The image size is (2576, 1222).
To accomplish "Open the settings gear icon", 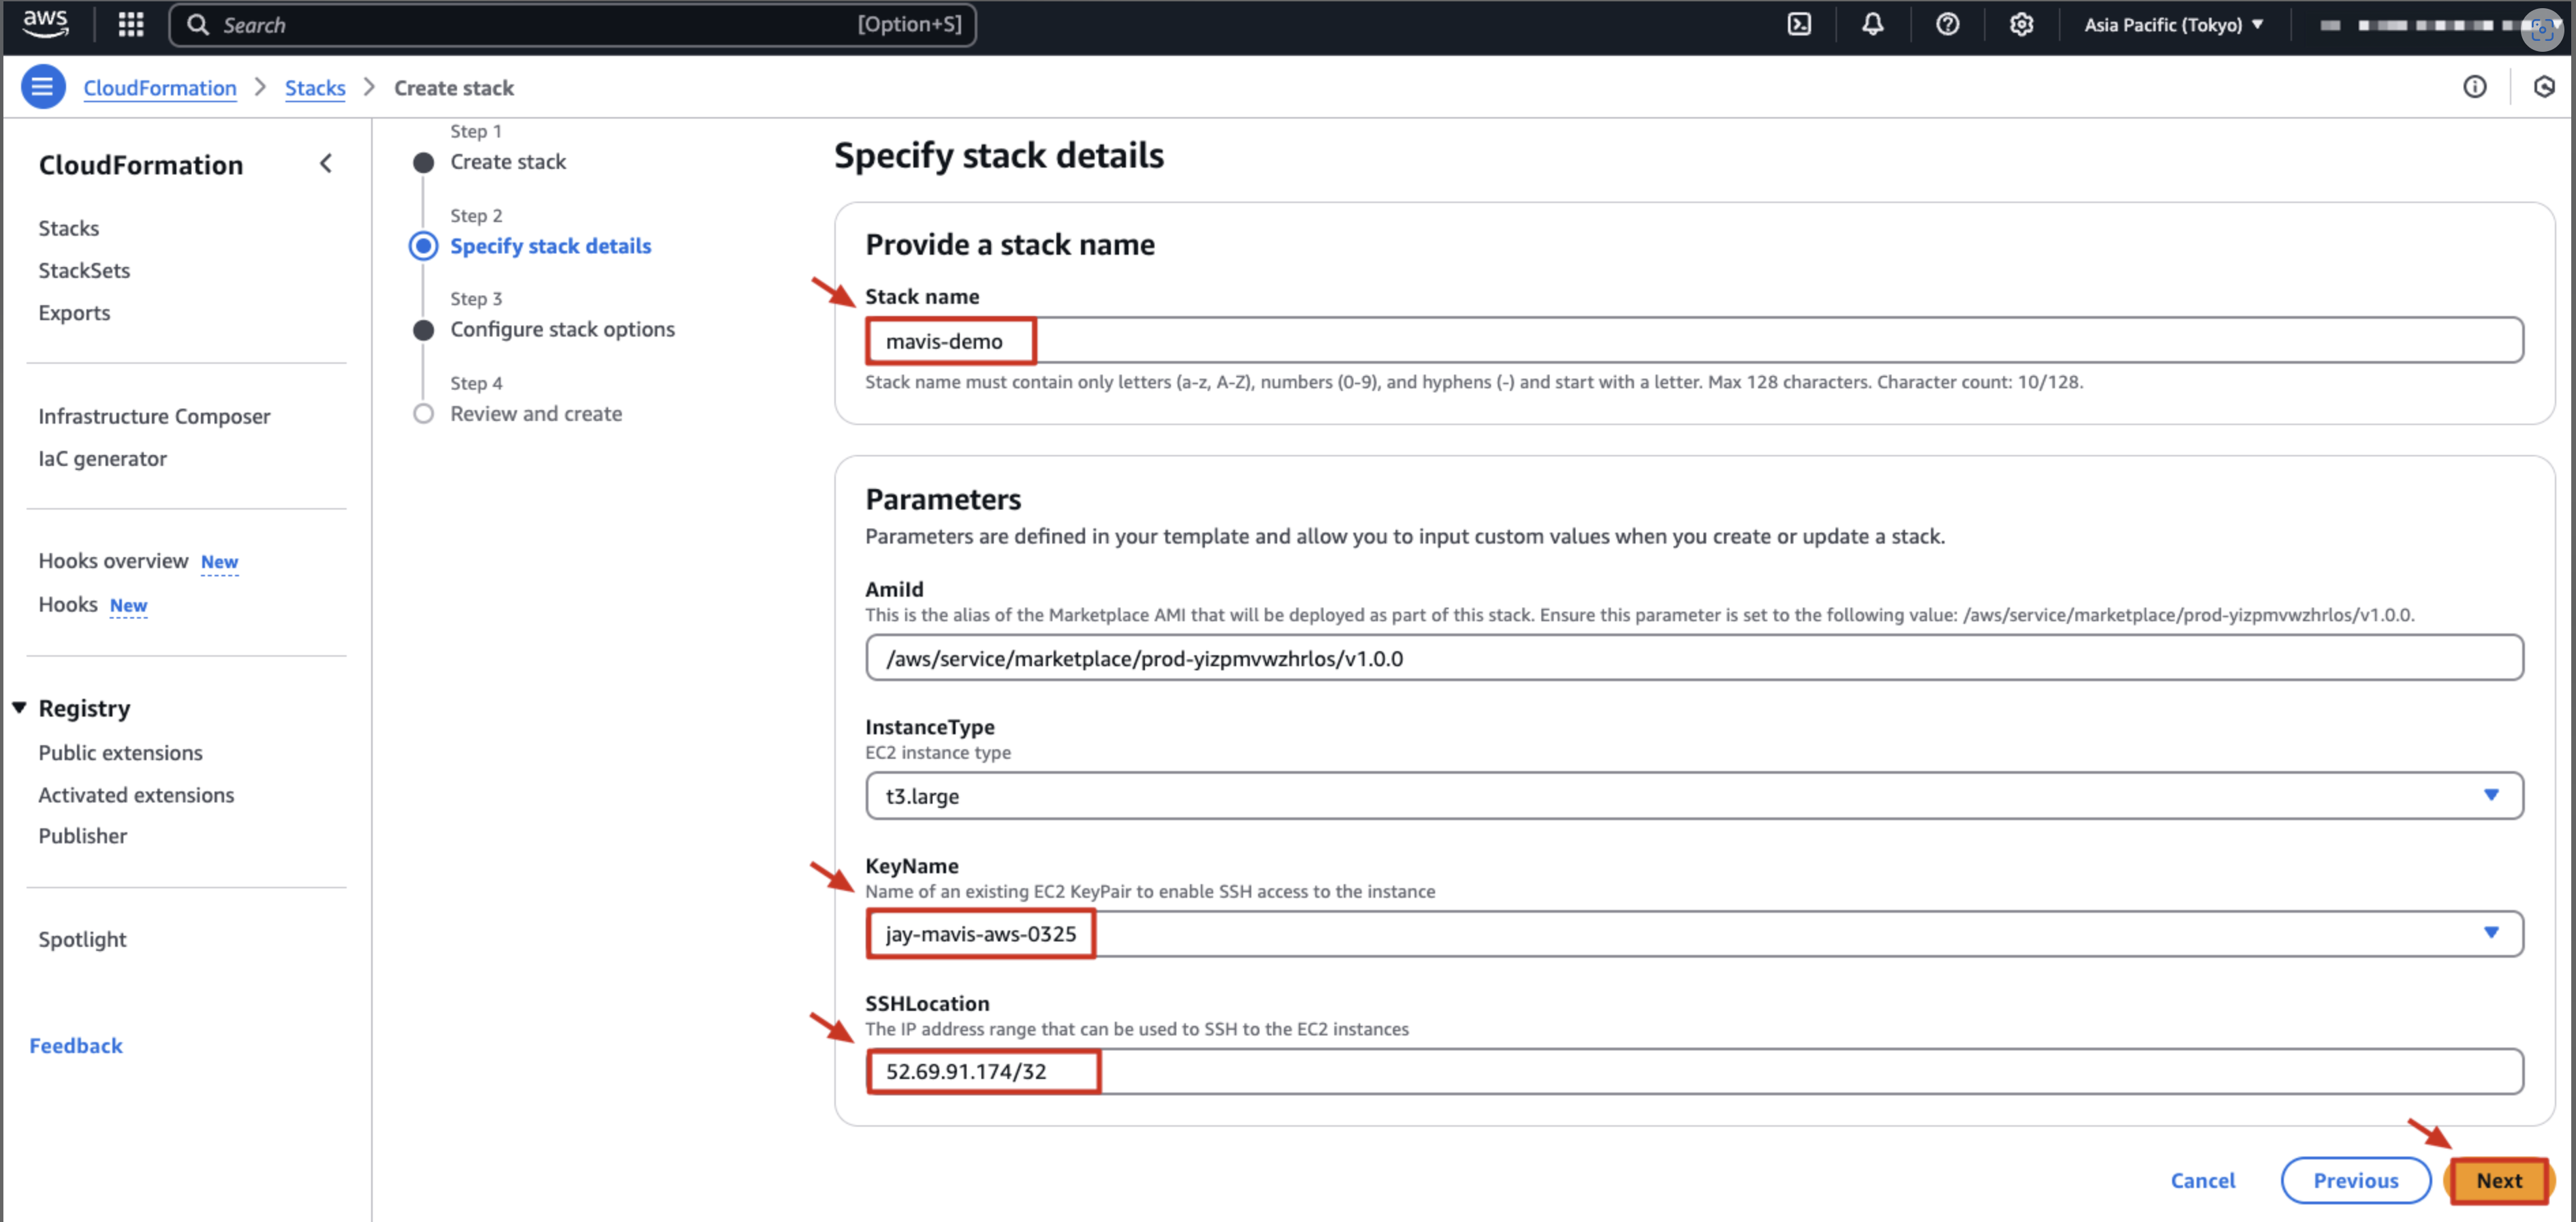I will (x=2020, y=24).
